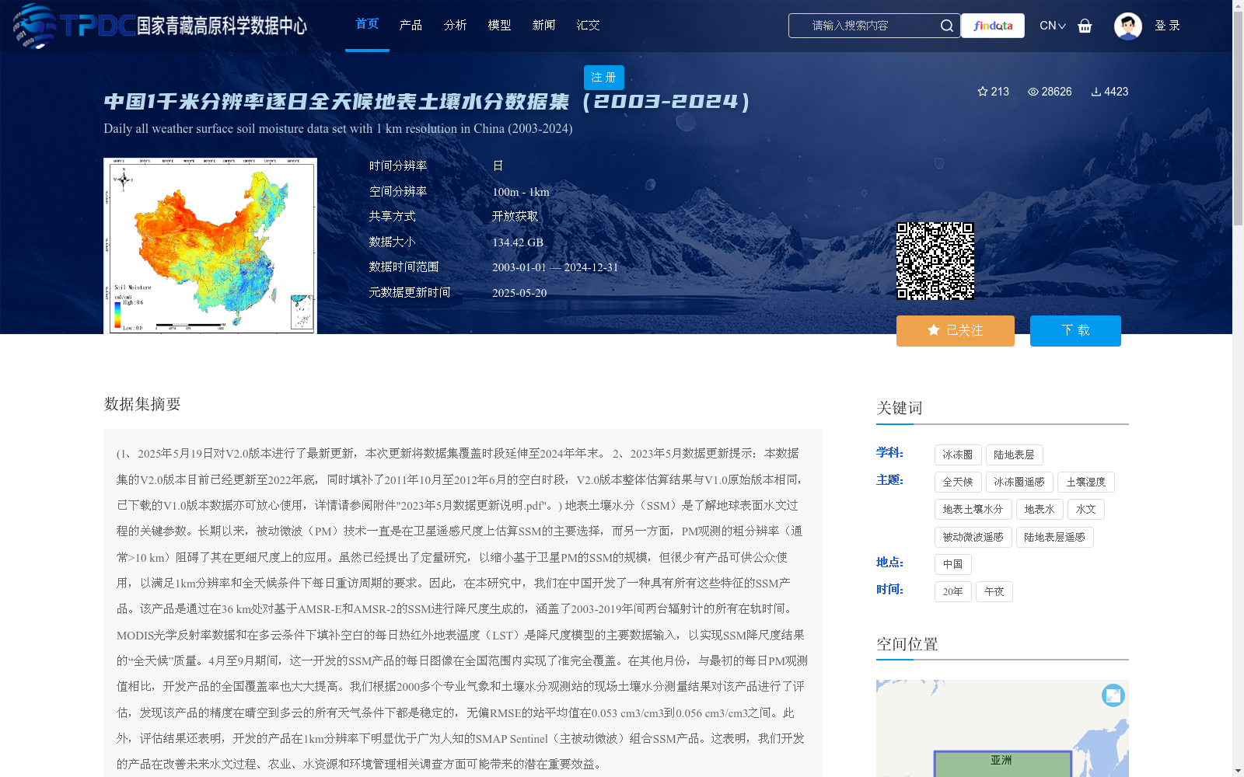The image size is (1244, 777).
Task: Open the shopping cart
Action: (1085, 26)
